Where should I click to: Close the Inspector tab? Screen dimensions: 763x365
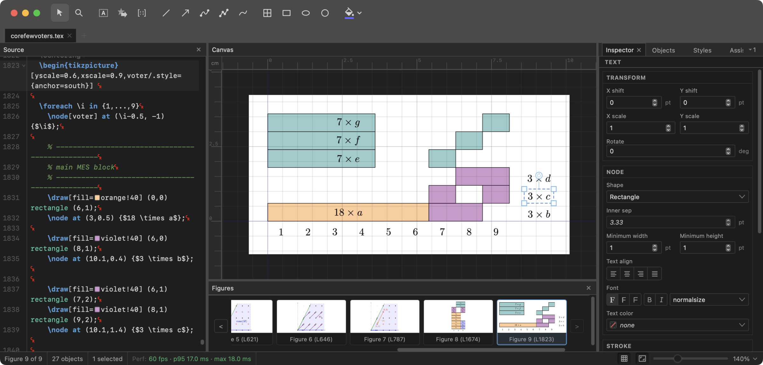[639, 50]
